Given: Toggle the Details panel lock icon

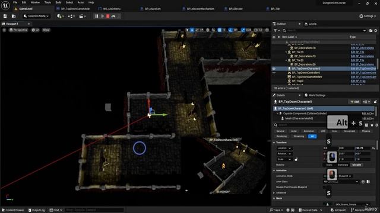Looking at the screenshot, I should 375,102.
